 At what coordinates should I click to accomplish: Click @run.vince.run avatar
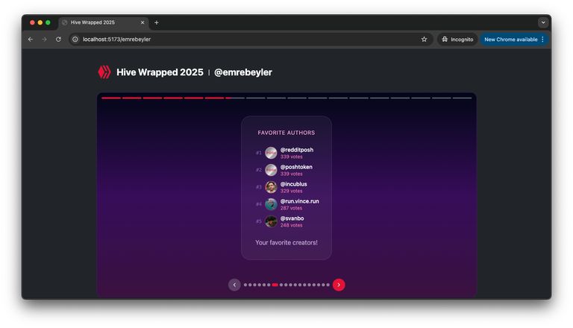pos(271,204)
